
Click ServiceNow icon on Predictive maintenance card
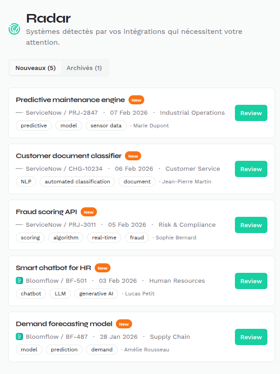19,113
